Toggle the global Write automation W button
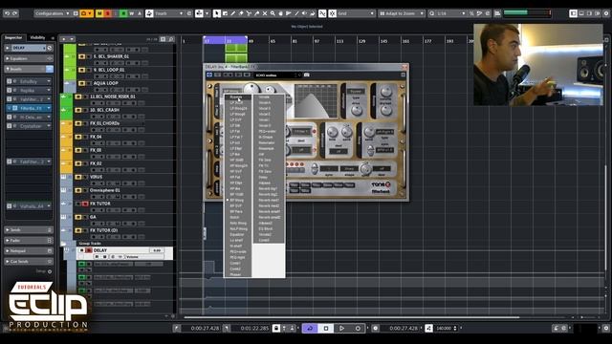Viewport: 612px width, 344px height. 132,13
